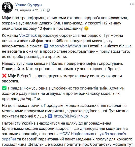Open Уляна Супрун profile picture

(x=7, y=7)
